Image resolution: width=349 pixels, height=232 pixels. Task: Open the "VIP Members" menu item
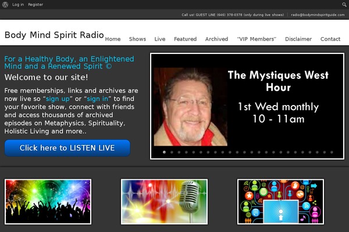(257, 39)
